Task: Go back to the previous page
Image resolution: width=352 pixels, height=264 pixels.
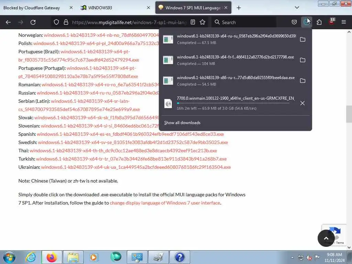Action: (x=8, y=22)
